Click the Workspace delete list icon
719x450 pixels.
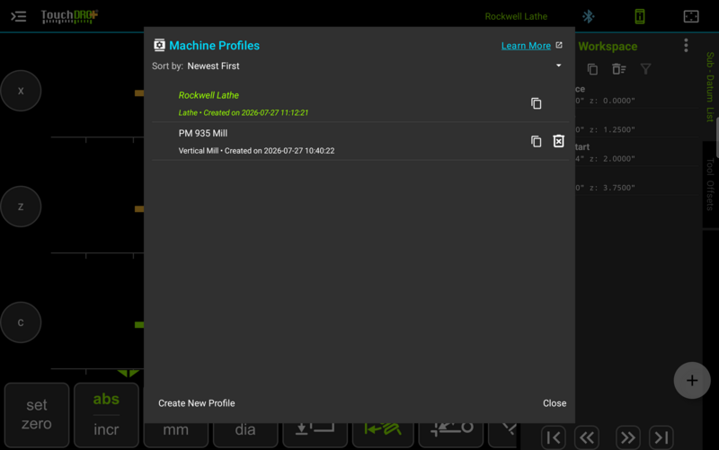(618, 69)
